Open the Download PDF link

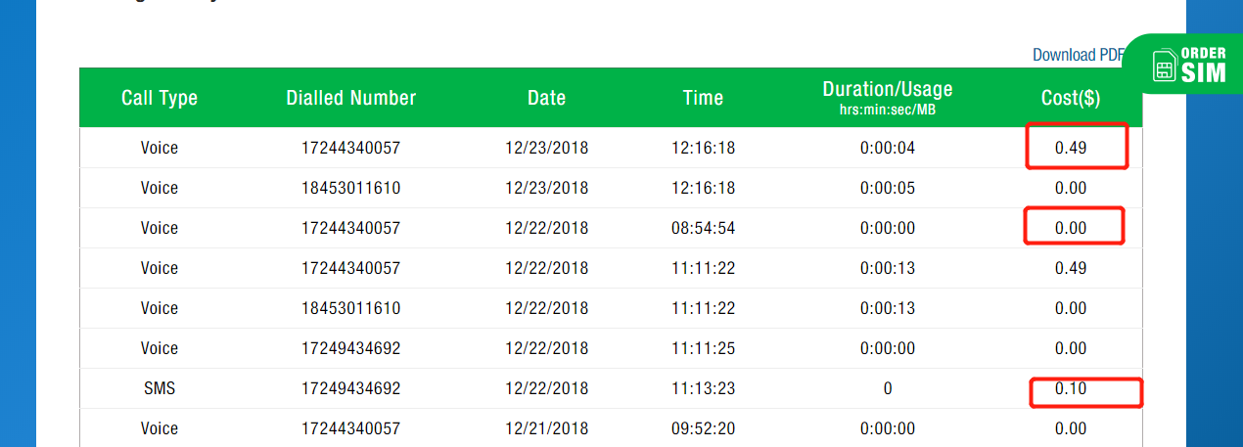pyautogui.click(x=1077, y=55)
